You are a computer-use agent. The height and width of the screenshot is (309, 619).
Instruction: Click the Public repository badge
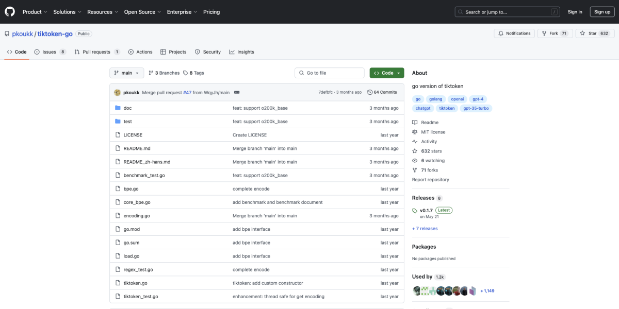[83, 33]
